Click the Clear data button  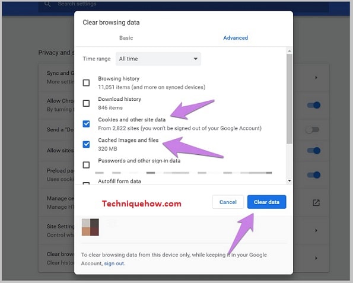tap(266, 202)
